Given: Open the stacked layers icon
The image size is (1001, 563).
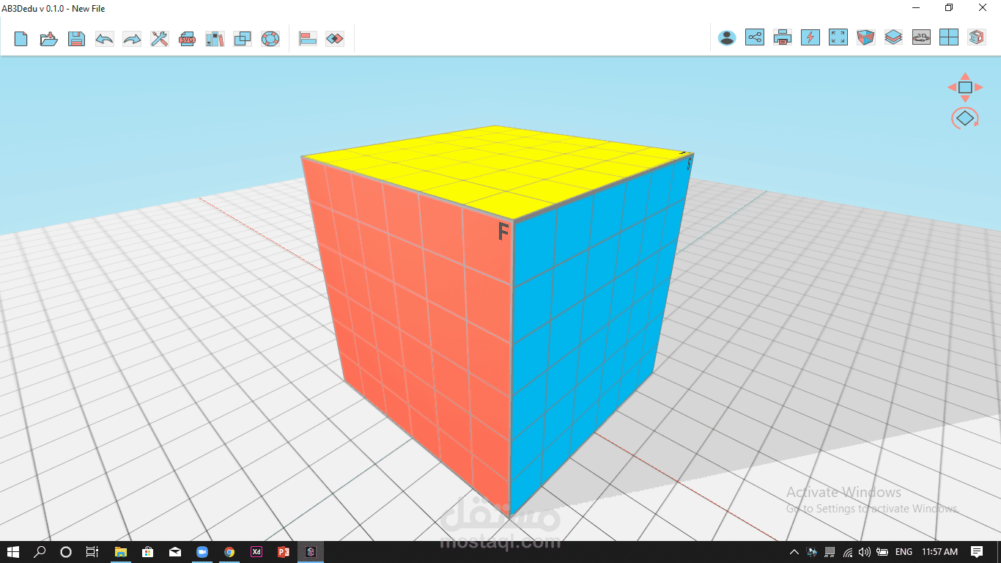Looking at the screenshot, I should click(893, 37).
